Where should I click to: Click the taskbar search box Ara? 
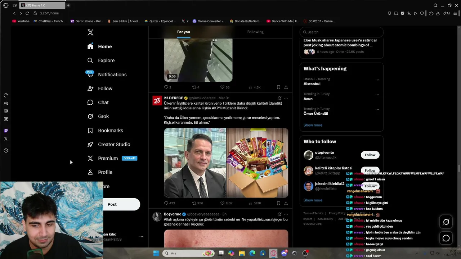[189, 253]
